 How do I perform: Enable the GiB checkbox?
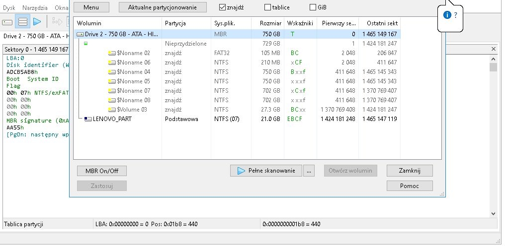[313, 7]
